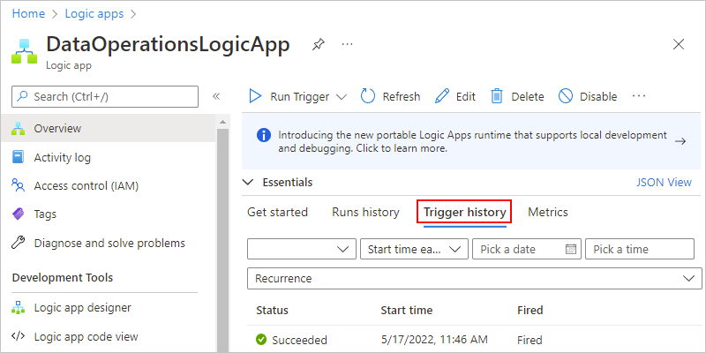706x353 pixels.
Task: Switch to the Get started tab
Action: (x=277, y=212)
